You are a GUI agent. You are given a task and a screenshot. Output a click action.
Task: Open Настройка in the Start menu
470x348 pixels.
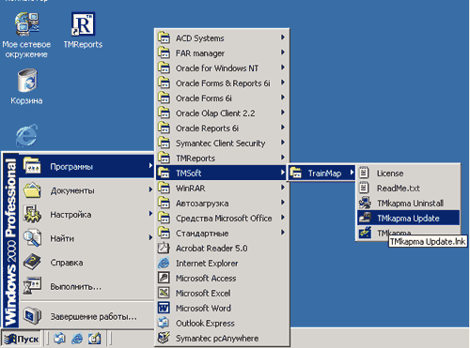86,215
